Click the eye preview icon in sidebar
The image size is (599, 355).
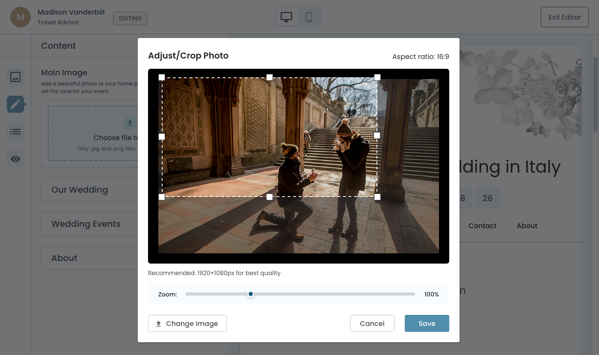15,159
